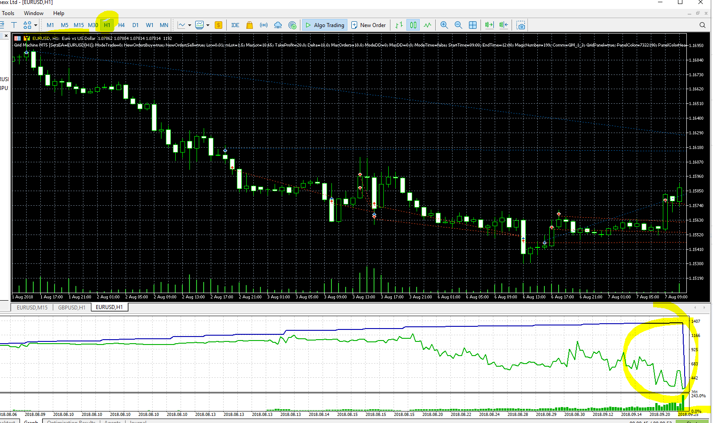Image resolution: width=713 pixels, height=423 pixels.
Task: Zoom in on the chart
Action: [444, 25]
